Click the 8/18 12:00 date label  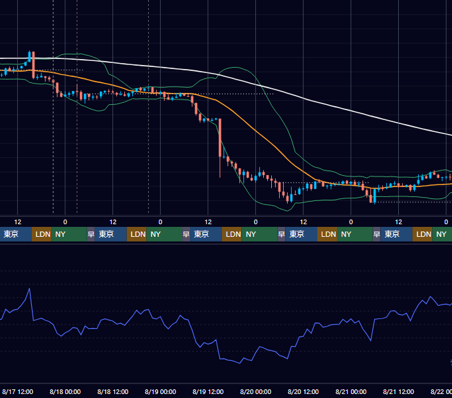pos(113,391)
